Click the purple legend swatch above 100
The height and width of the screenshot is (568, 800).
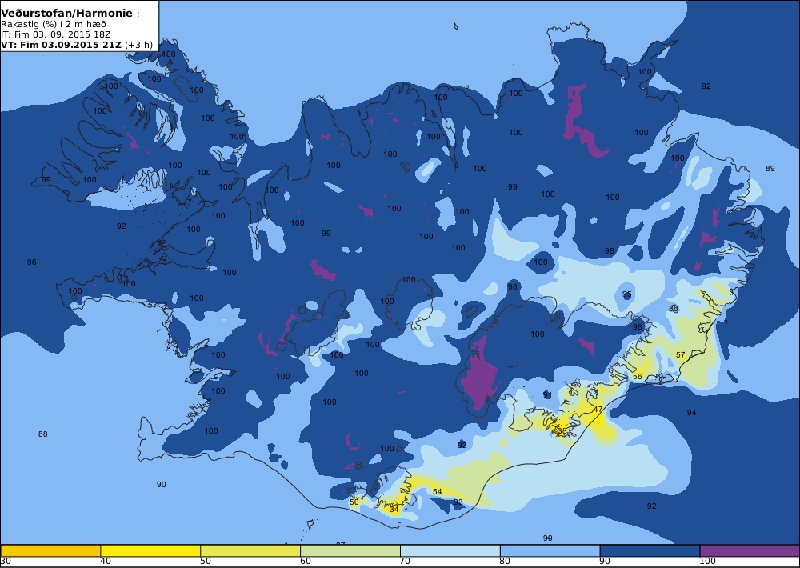pos(750,550)
